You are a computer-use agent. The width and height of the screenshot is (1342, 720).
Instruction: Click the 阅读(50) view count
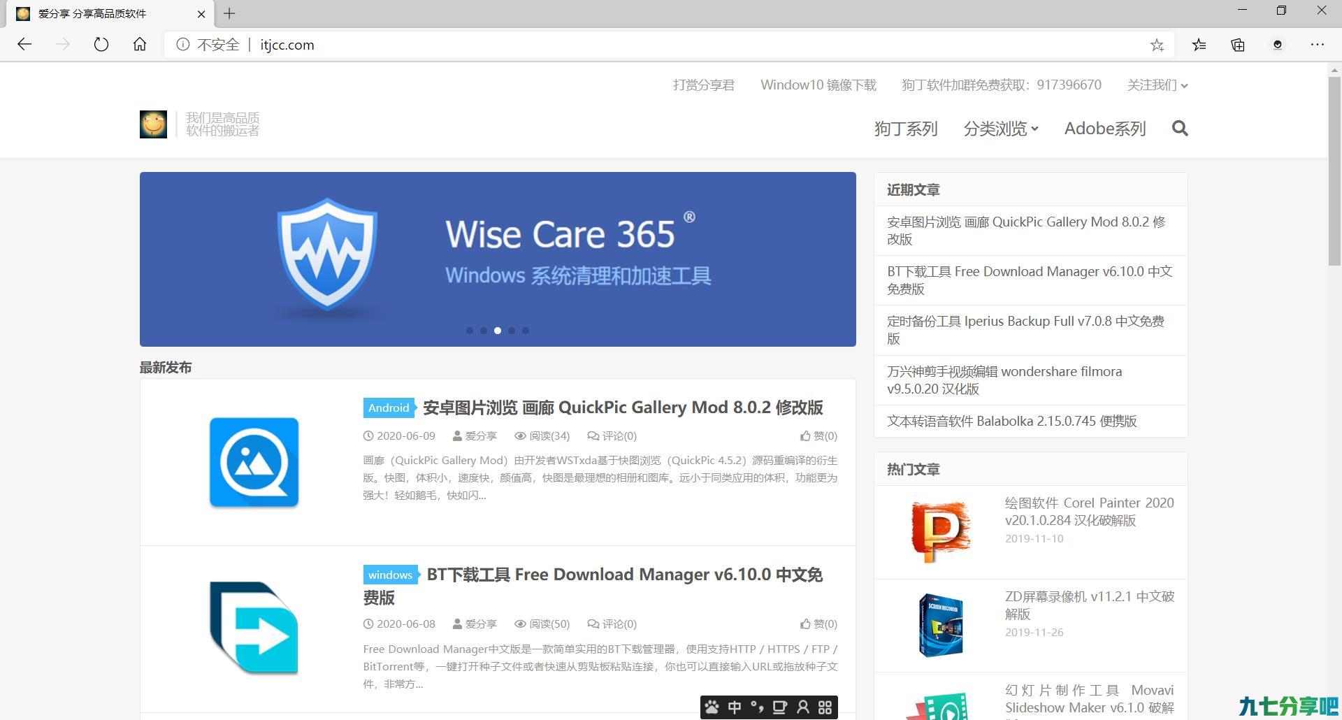pyautogui.click(x=542, y=624)
